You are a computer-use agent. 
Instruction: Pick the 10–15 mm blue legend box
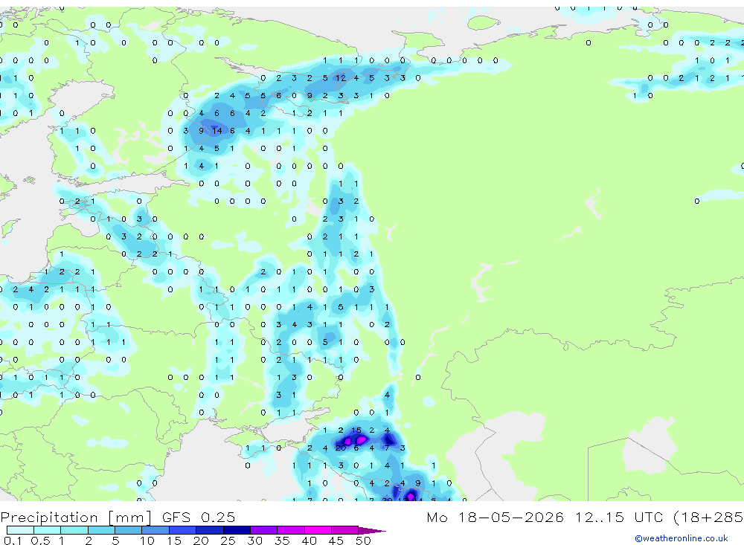155,530
